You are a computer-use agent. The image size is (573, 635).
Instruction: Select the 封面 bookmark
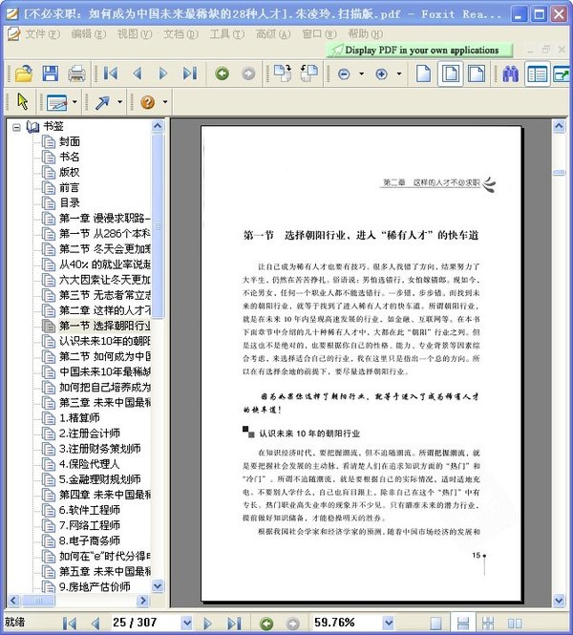tap(70, 141)
